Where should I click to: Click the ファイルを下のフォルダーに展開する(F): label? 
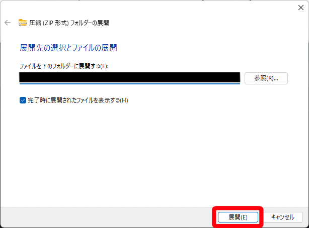pos(64,66)
